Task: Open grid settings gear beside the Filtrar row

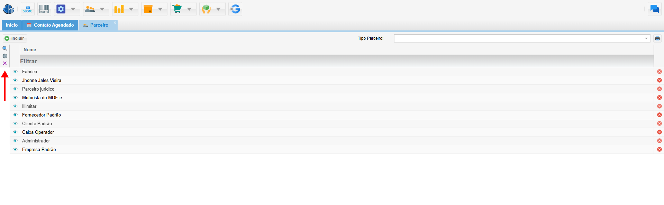Action: pyautogui.click(x=5, y=56)
